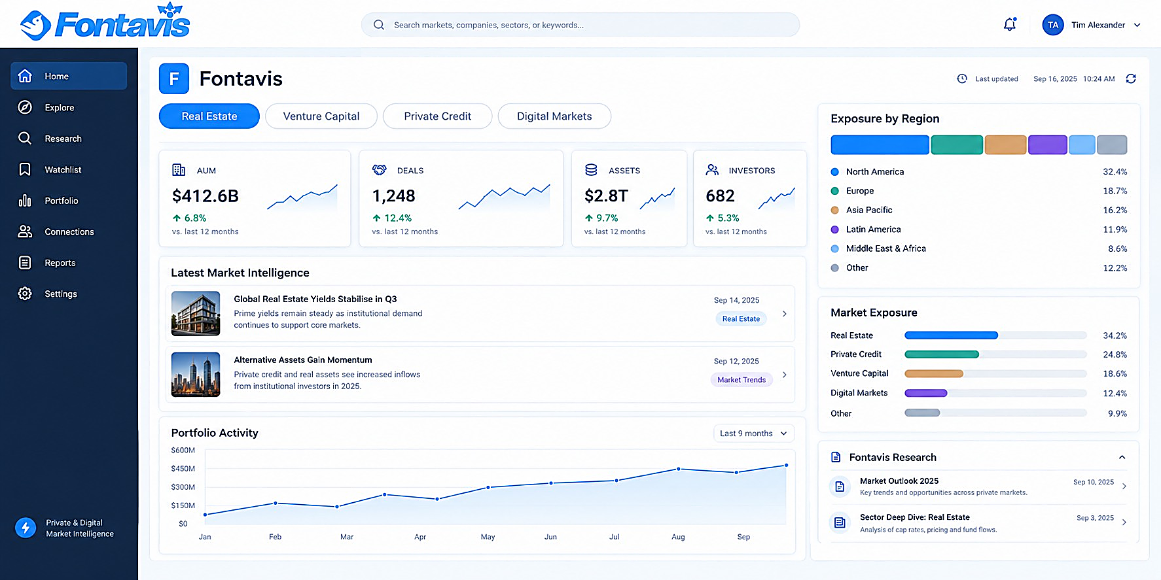Click the blue F company badge

tap(174, 78)
